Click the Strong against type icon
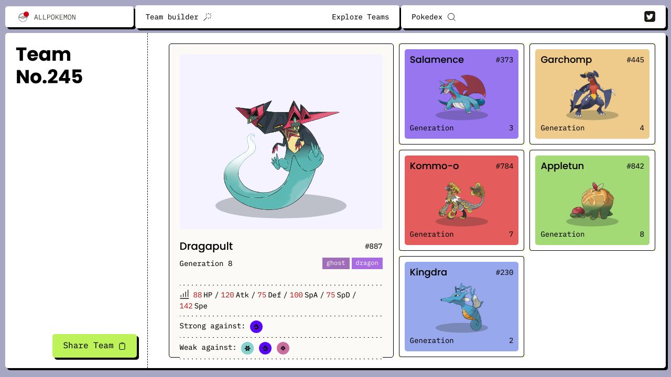This screenshot has height=377, width=671. 256,327
